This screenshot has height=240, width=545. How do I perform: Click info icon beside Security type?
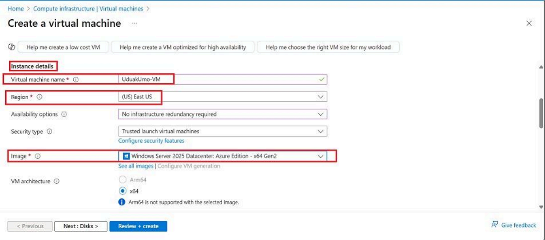[50, 132]
